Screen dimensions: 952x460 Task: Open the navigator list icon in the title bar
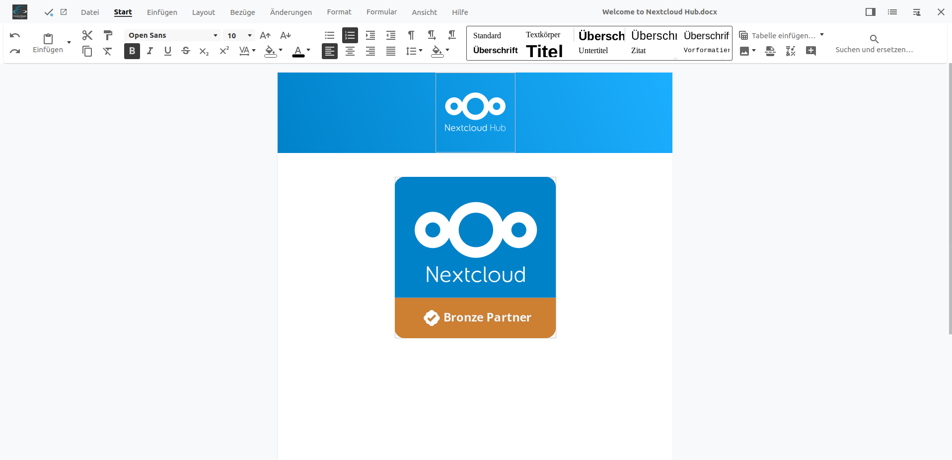(892, 12)
